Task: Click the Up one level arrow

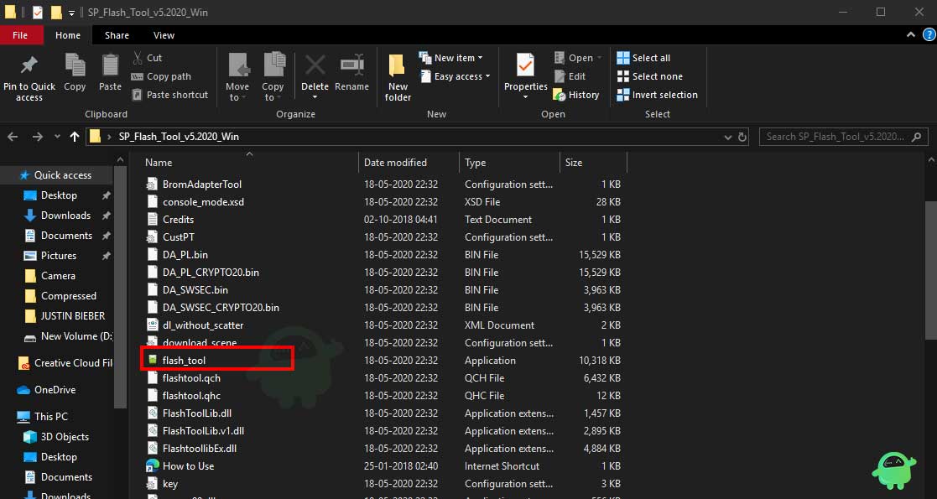Action: 75,137
